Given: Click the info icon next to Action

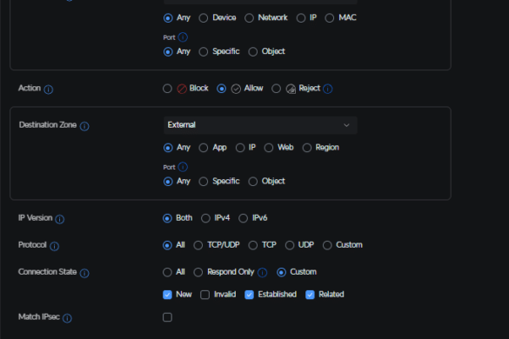Looking at the screenshot, I should pos(49,90).
